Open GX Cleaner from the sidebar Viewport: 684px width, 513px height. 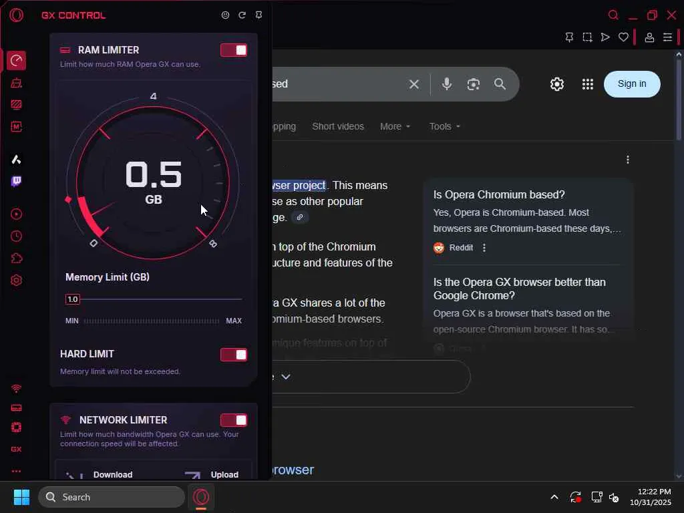coord(16,83)
